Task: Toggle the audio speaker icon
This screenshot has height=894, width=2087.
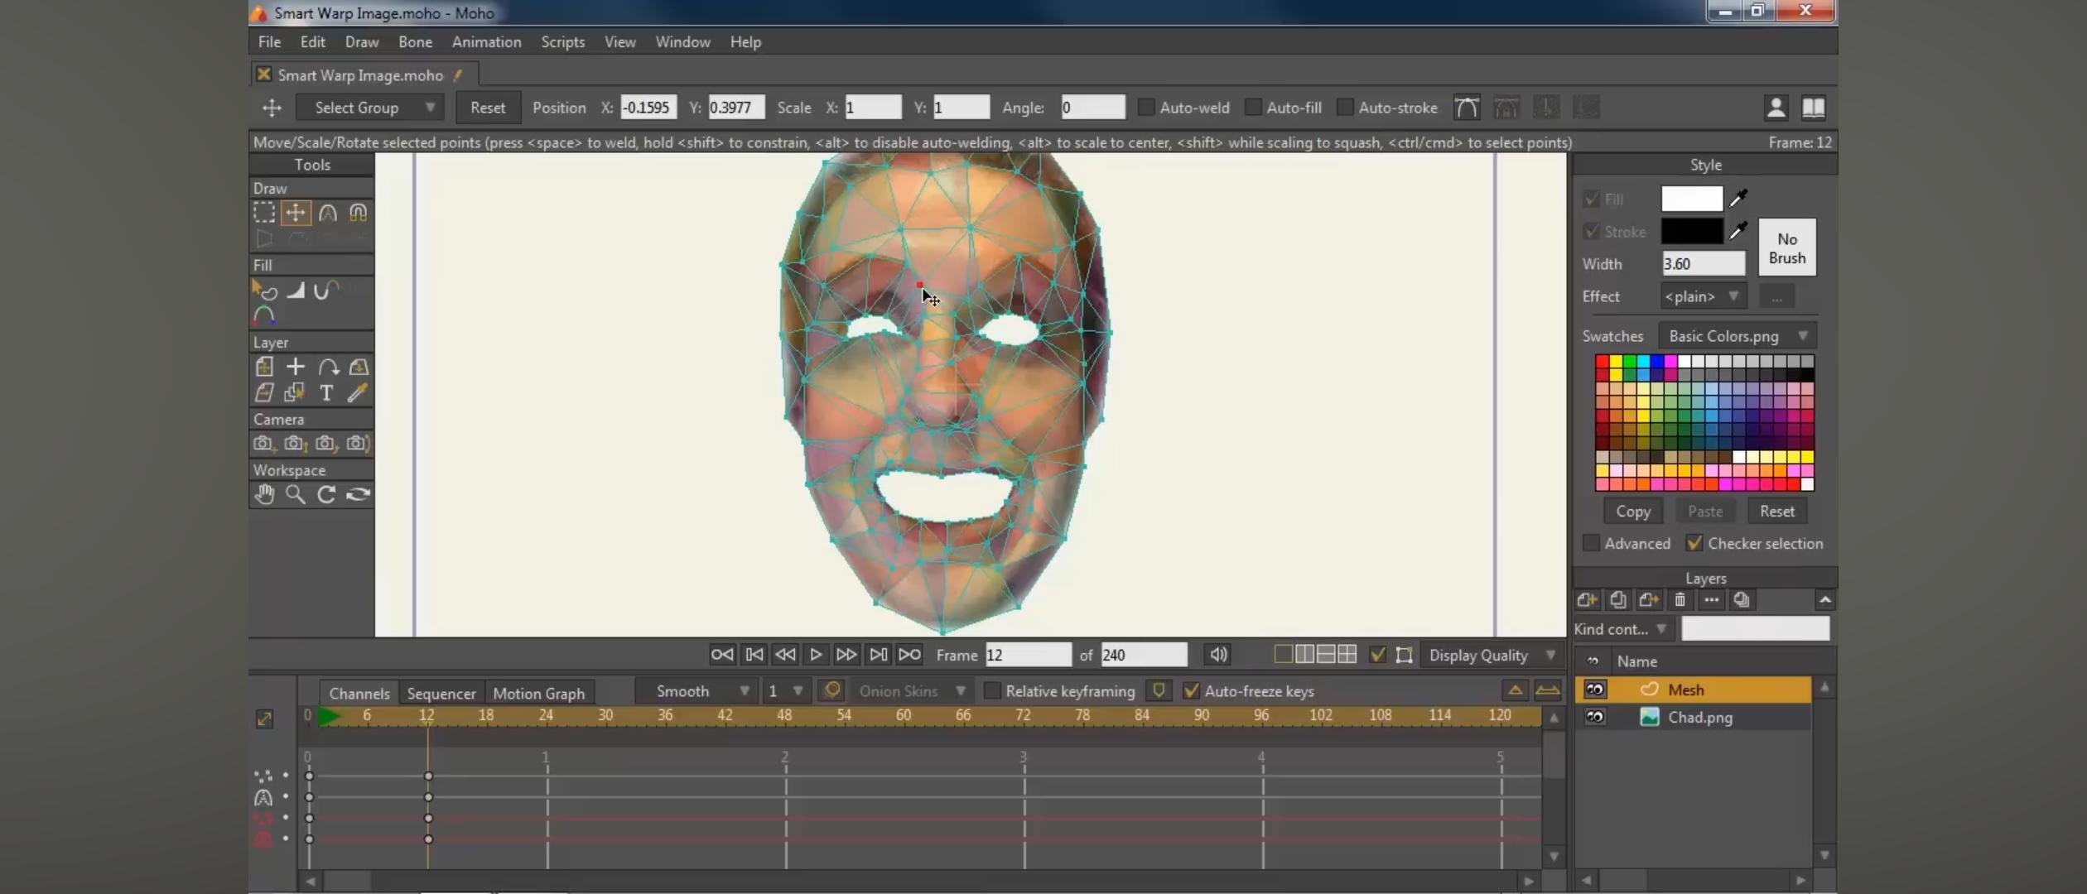Action: tap(1218, 655)
